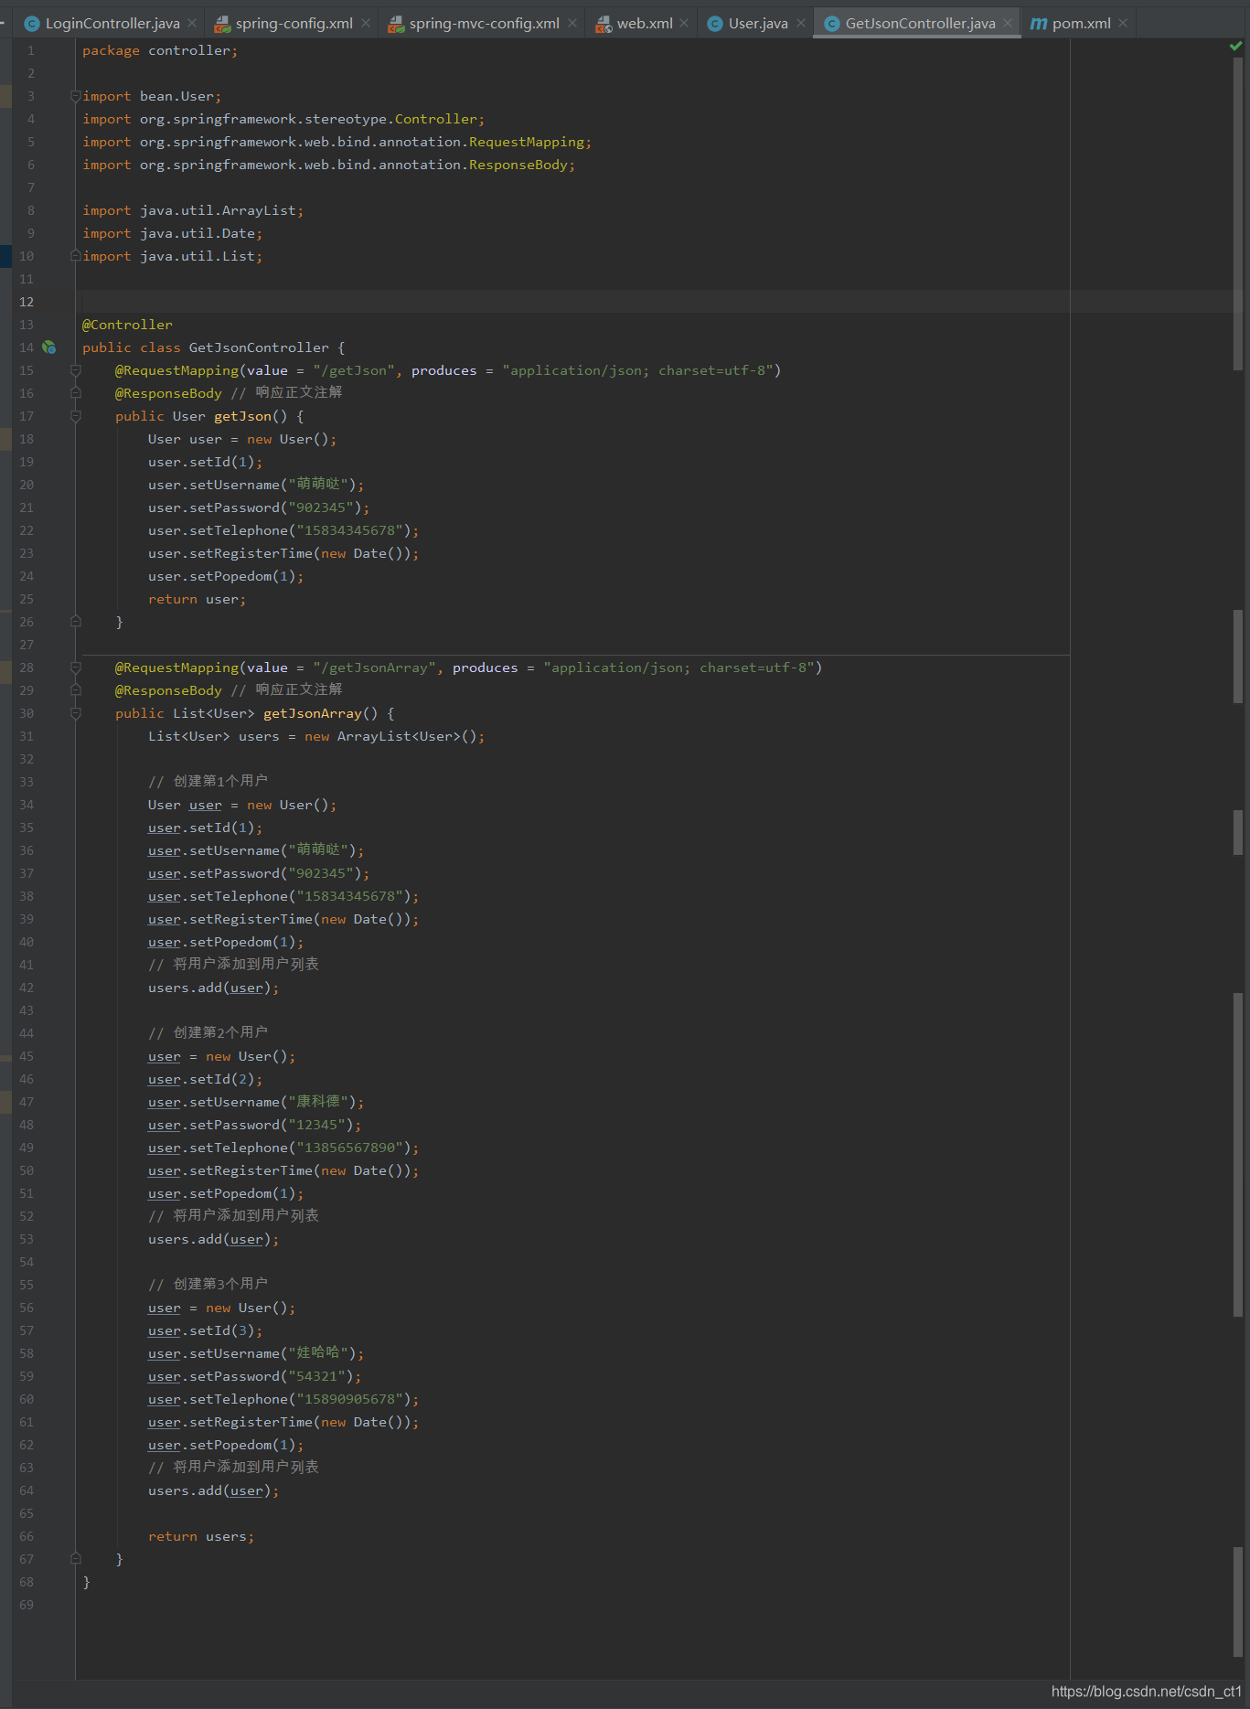Toggle fold marker at end of imports line 10
Screen dimensions: 1250x1709
tap(76, 256)
